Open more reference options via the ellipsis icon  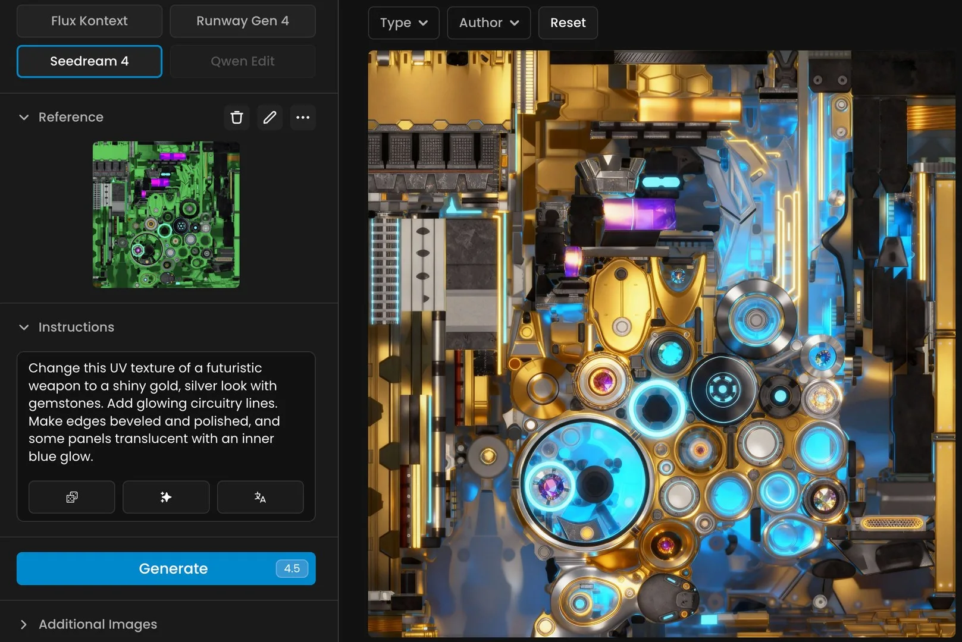coord(303,117)
